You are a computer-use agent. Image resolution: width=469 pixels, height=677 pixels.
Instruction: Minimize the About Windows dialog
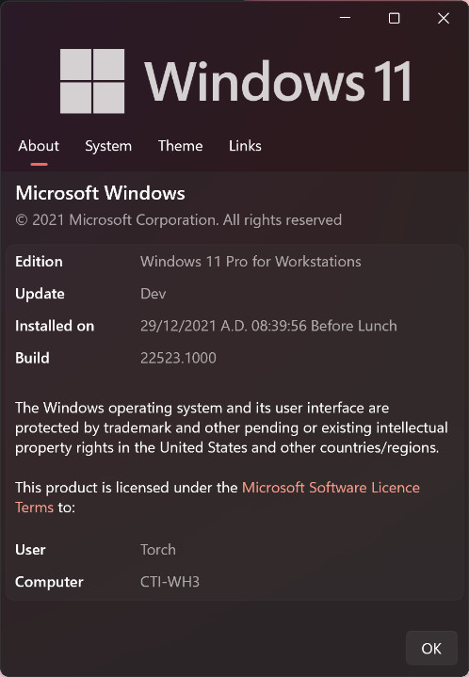345,18
